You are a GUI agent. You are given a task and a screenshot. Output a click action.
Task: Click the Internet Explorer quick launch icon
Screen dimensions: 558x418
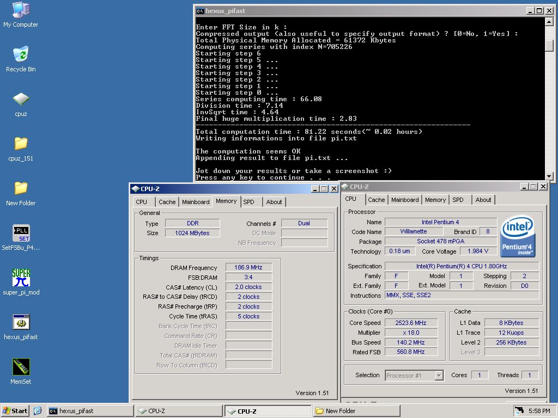tap(38, 411)
